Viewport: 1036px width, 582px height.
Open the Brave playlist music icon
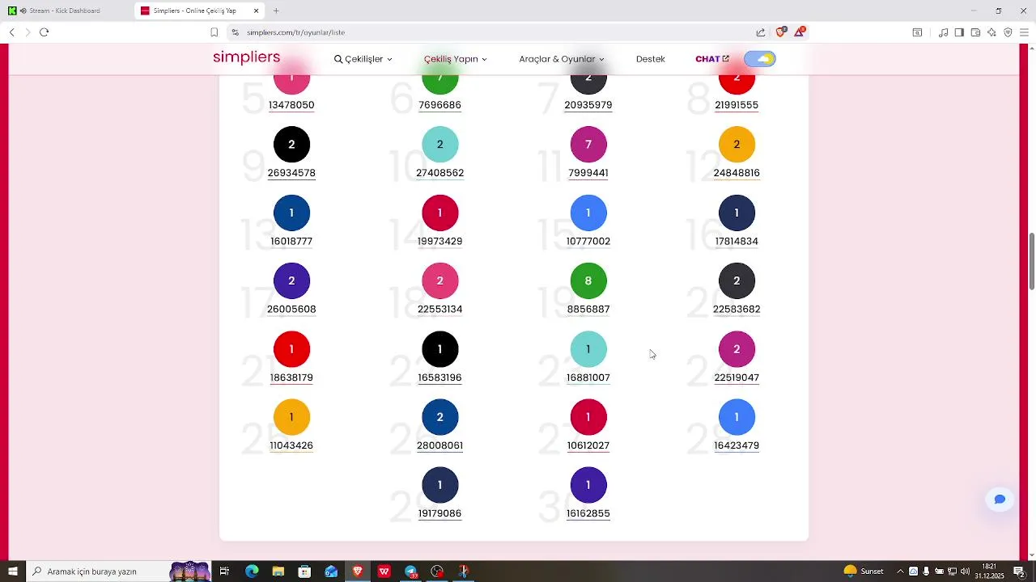[x=943, y=32]
